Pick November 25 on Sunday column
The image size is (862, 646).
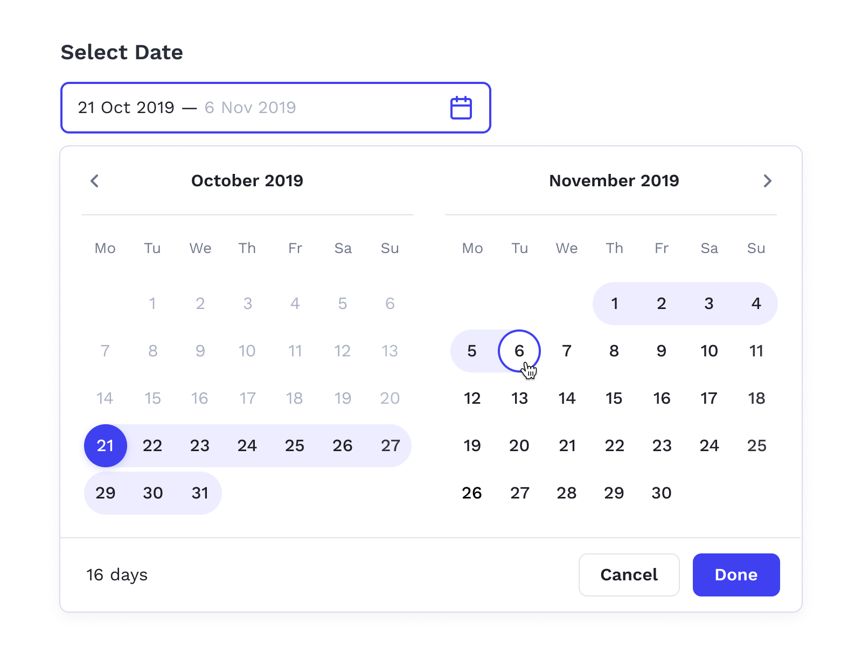(756, 445)
